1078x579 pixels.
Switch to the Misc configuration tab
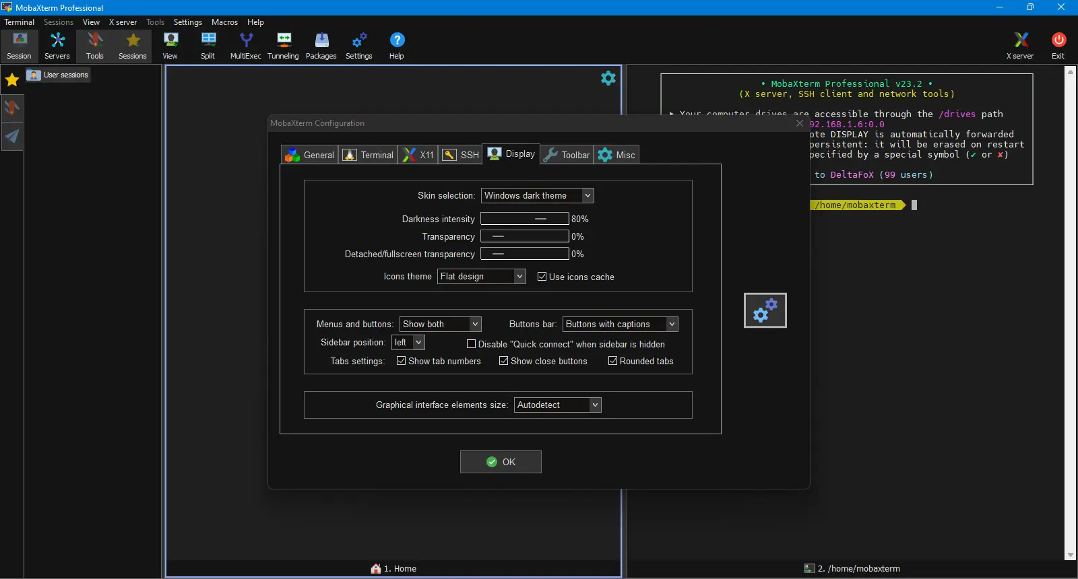coord(616,155)
